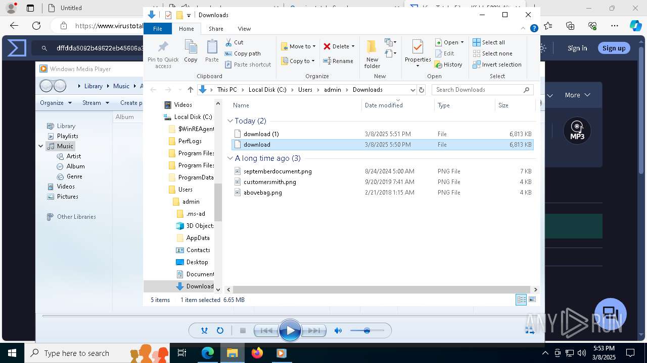647x363 pixels.
Task: Click horizontal scrollbar in file list
Action: click(382, 289)
